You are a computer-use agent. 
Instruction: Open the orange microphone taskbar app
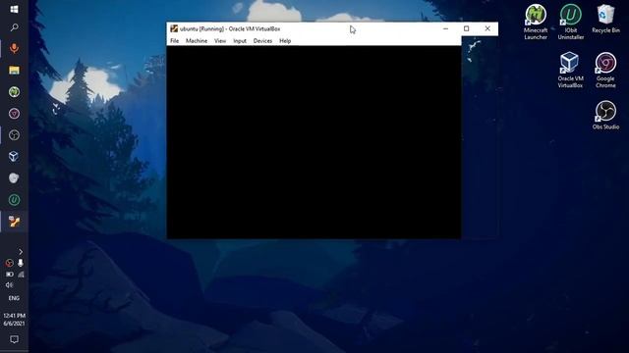[14, 48]
